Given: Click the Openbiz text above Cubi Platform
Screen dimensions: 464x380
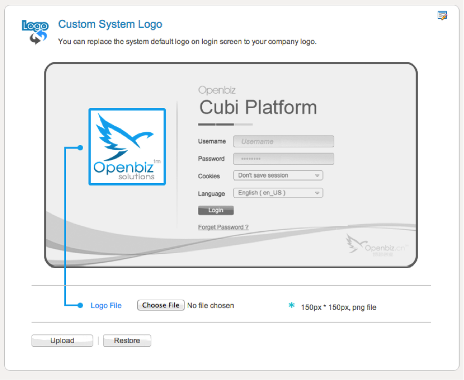Looking at the screenshot, I should pos(217,90).
